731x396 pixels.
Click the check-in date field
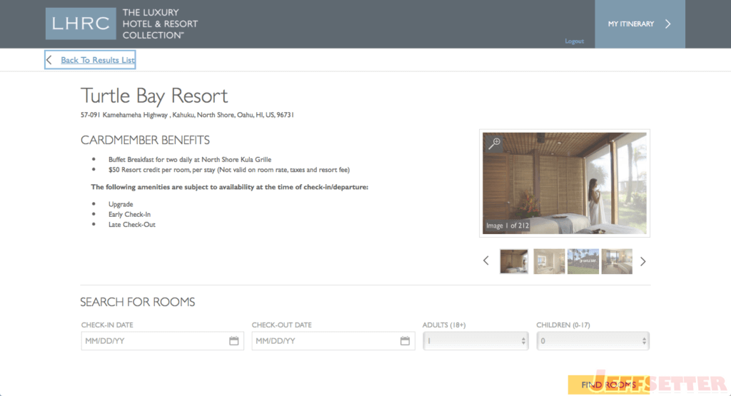pyautogui.click(x=162, y=341)
